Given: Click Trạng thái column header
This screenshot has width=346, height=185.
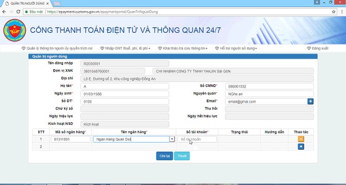Looking at the screenshot, I should (x=240, y=132).
